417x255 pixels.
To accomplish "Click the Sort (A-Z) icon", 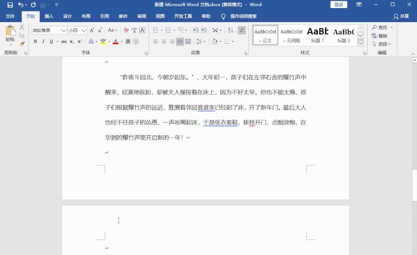I will [231, 30].
